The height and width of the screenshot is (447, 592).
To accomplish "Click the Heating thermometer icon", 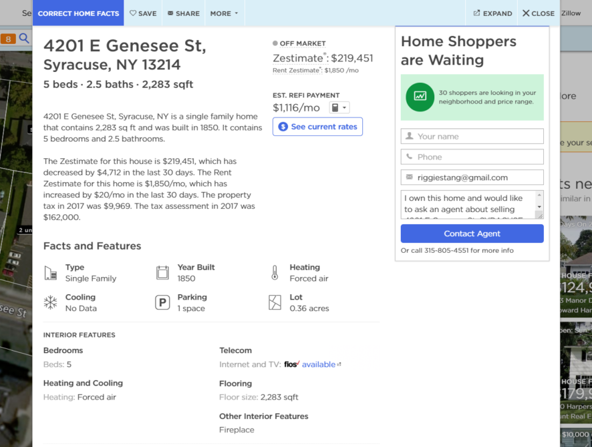I will pos(275,272).
